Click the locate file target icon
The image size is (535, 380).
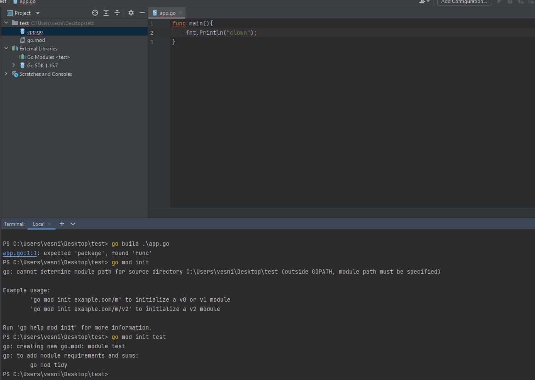click(x=95, y=13)
